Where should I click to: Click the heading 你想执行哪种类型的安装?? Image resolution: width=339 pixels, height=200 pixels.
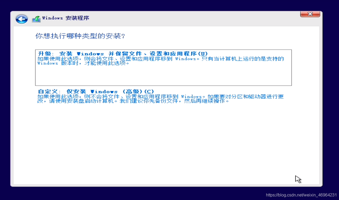(x=80, y=36)
